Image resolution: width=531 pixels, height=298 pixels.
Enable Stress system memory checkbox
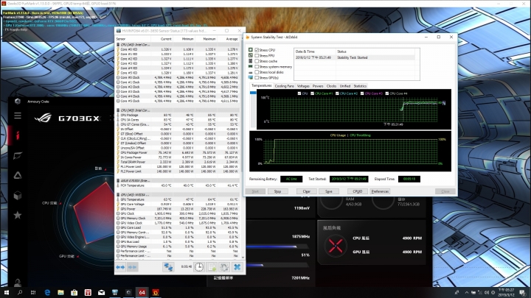click(257, 66)
